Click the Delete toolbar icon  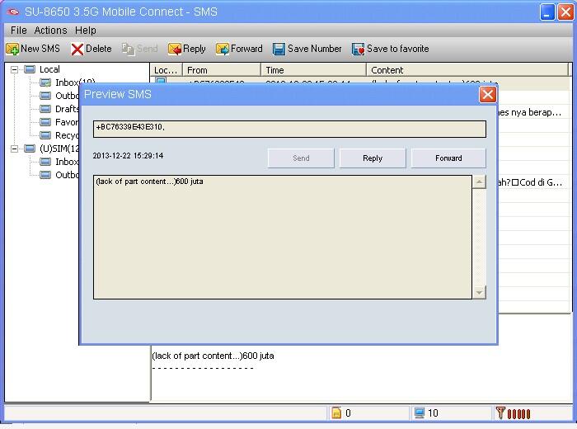77,49
